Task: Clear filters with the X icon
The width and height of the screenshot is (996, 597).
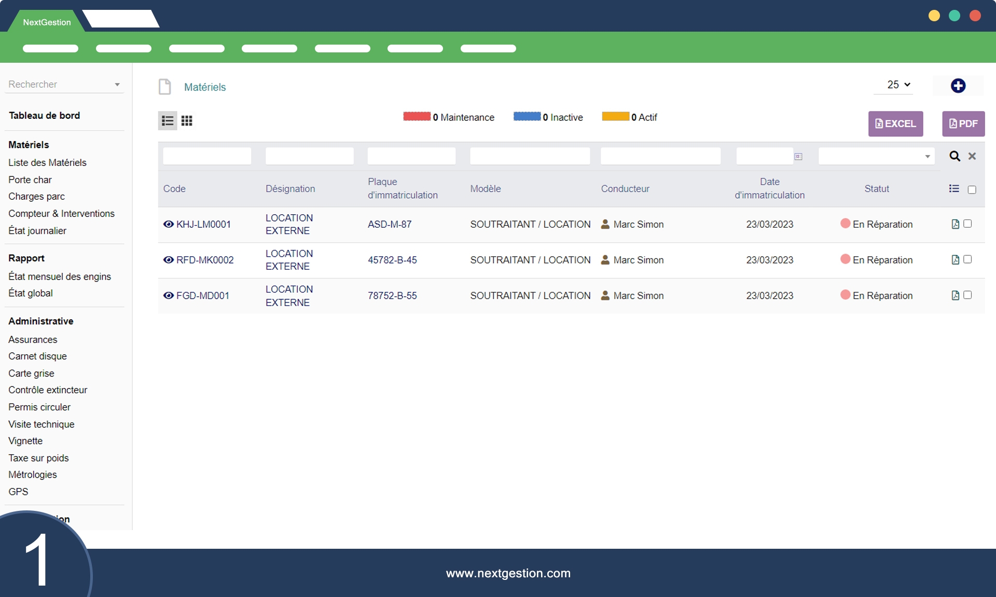Action: [x=972, y=156]
